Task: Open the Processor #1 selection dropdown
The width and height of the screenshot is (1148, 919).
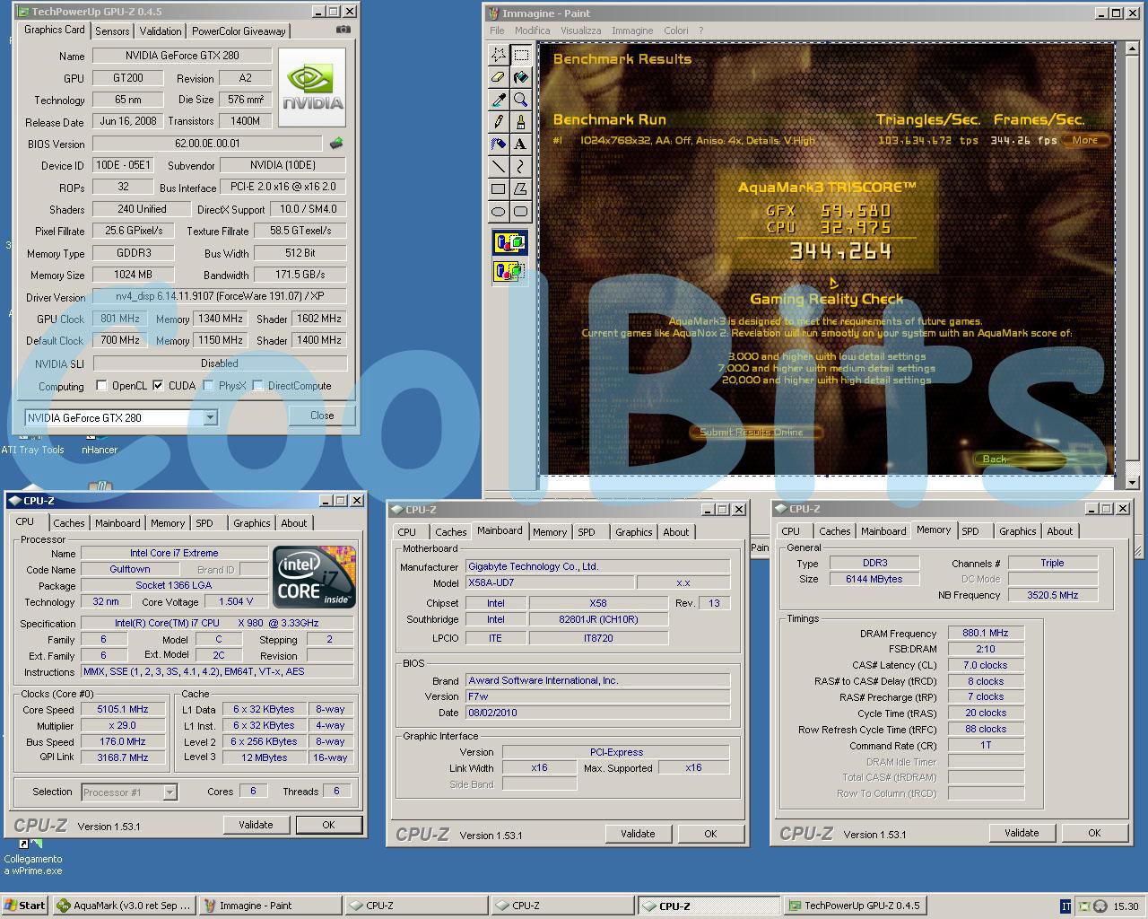Action: (170, 792)
